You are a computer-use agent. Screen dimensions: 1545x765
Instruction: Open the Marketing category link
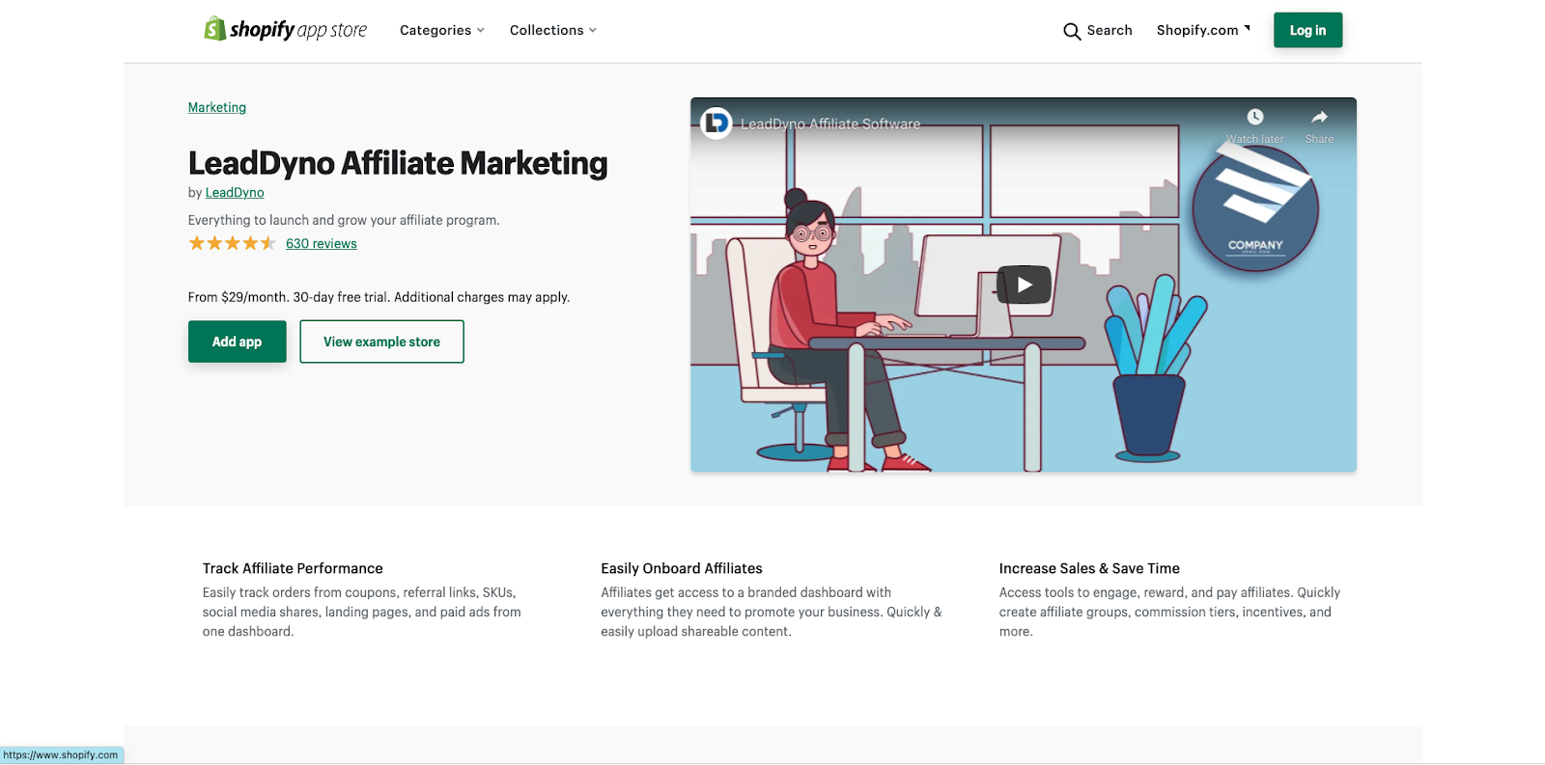click(217, 107)
